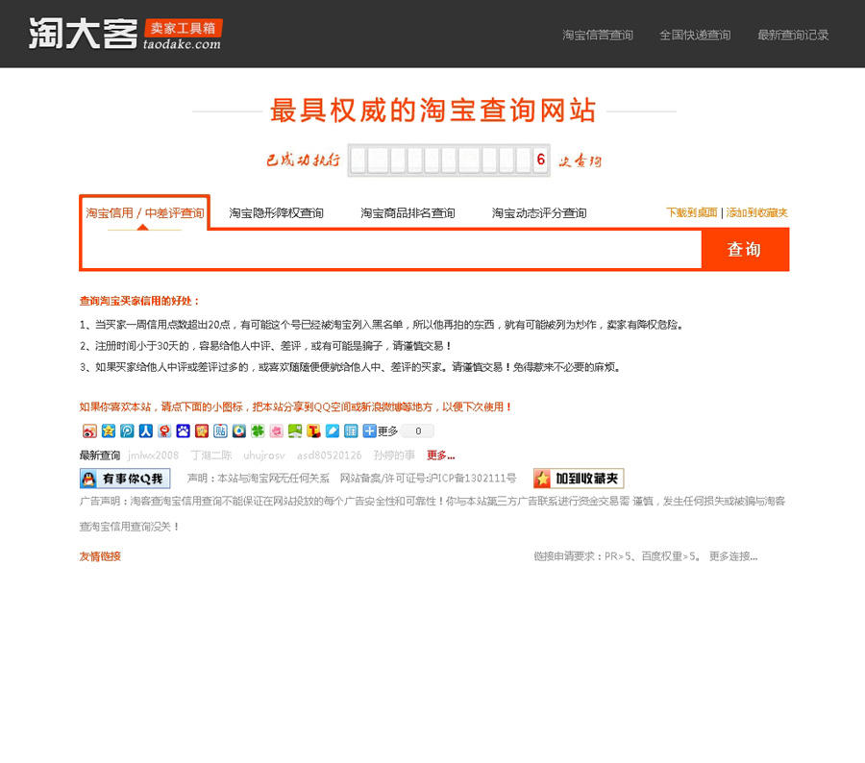Click the yellow T share icon
Viewport: 865px width, 763px height.
click(314, 431)
